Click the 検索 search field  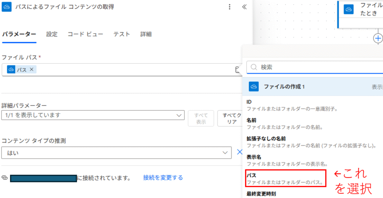point(318,67)
